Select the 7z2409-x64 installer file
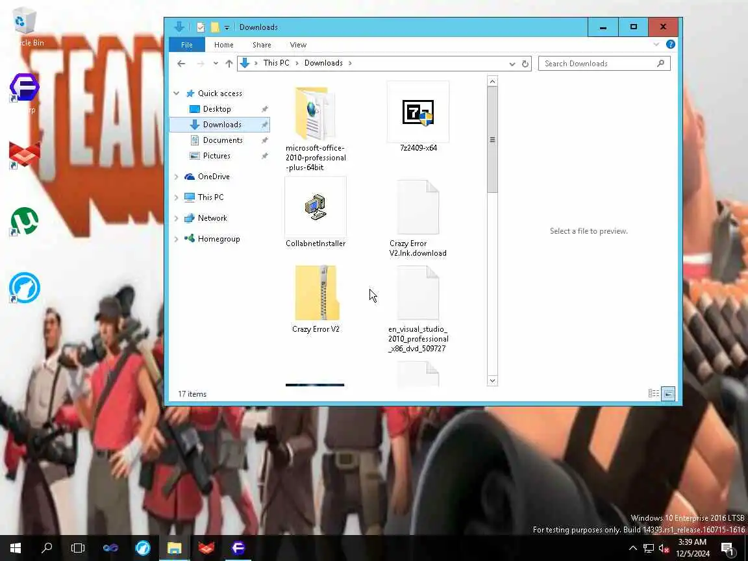 coord(418,118)
